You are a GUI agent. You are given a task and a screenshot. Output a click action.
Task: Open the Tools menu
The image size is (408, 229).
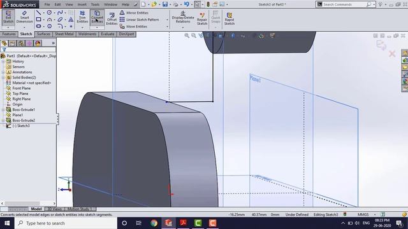(95, 4)
